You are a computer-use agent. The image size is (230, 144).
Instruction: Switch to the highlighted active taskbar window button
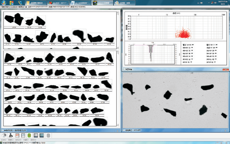tap(102, 2)
